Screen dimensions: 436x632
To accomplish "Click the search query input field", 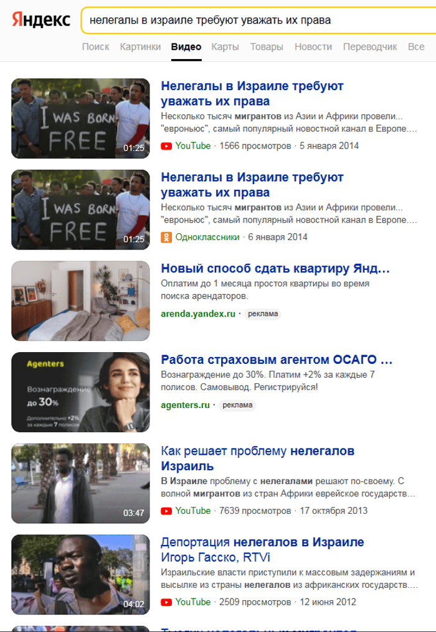I will coord(258,20).
